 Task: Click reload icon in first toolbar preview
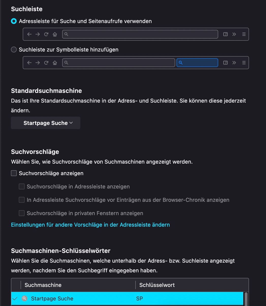(x=46, y=34)
